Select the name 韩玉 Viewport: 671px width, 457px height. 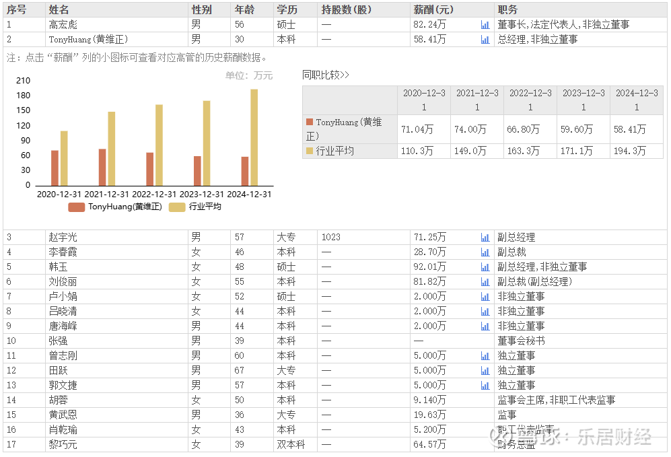coord(58,267)
